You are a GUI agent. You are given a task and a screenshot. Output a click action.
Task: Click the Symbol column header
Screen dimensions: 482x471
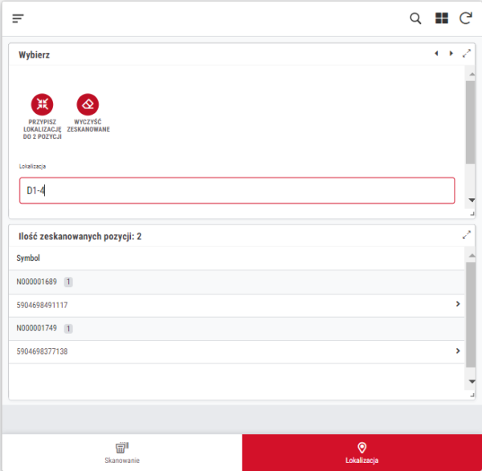coord(28,258)
